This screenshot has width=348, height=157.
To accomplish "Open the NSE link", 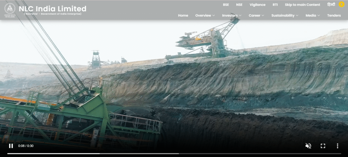I will pos(239,5).
